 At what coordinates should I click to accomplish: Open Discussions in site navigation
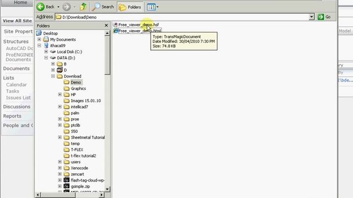coord(17,107)
